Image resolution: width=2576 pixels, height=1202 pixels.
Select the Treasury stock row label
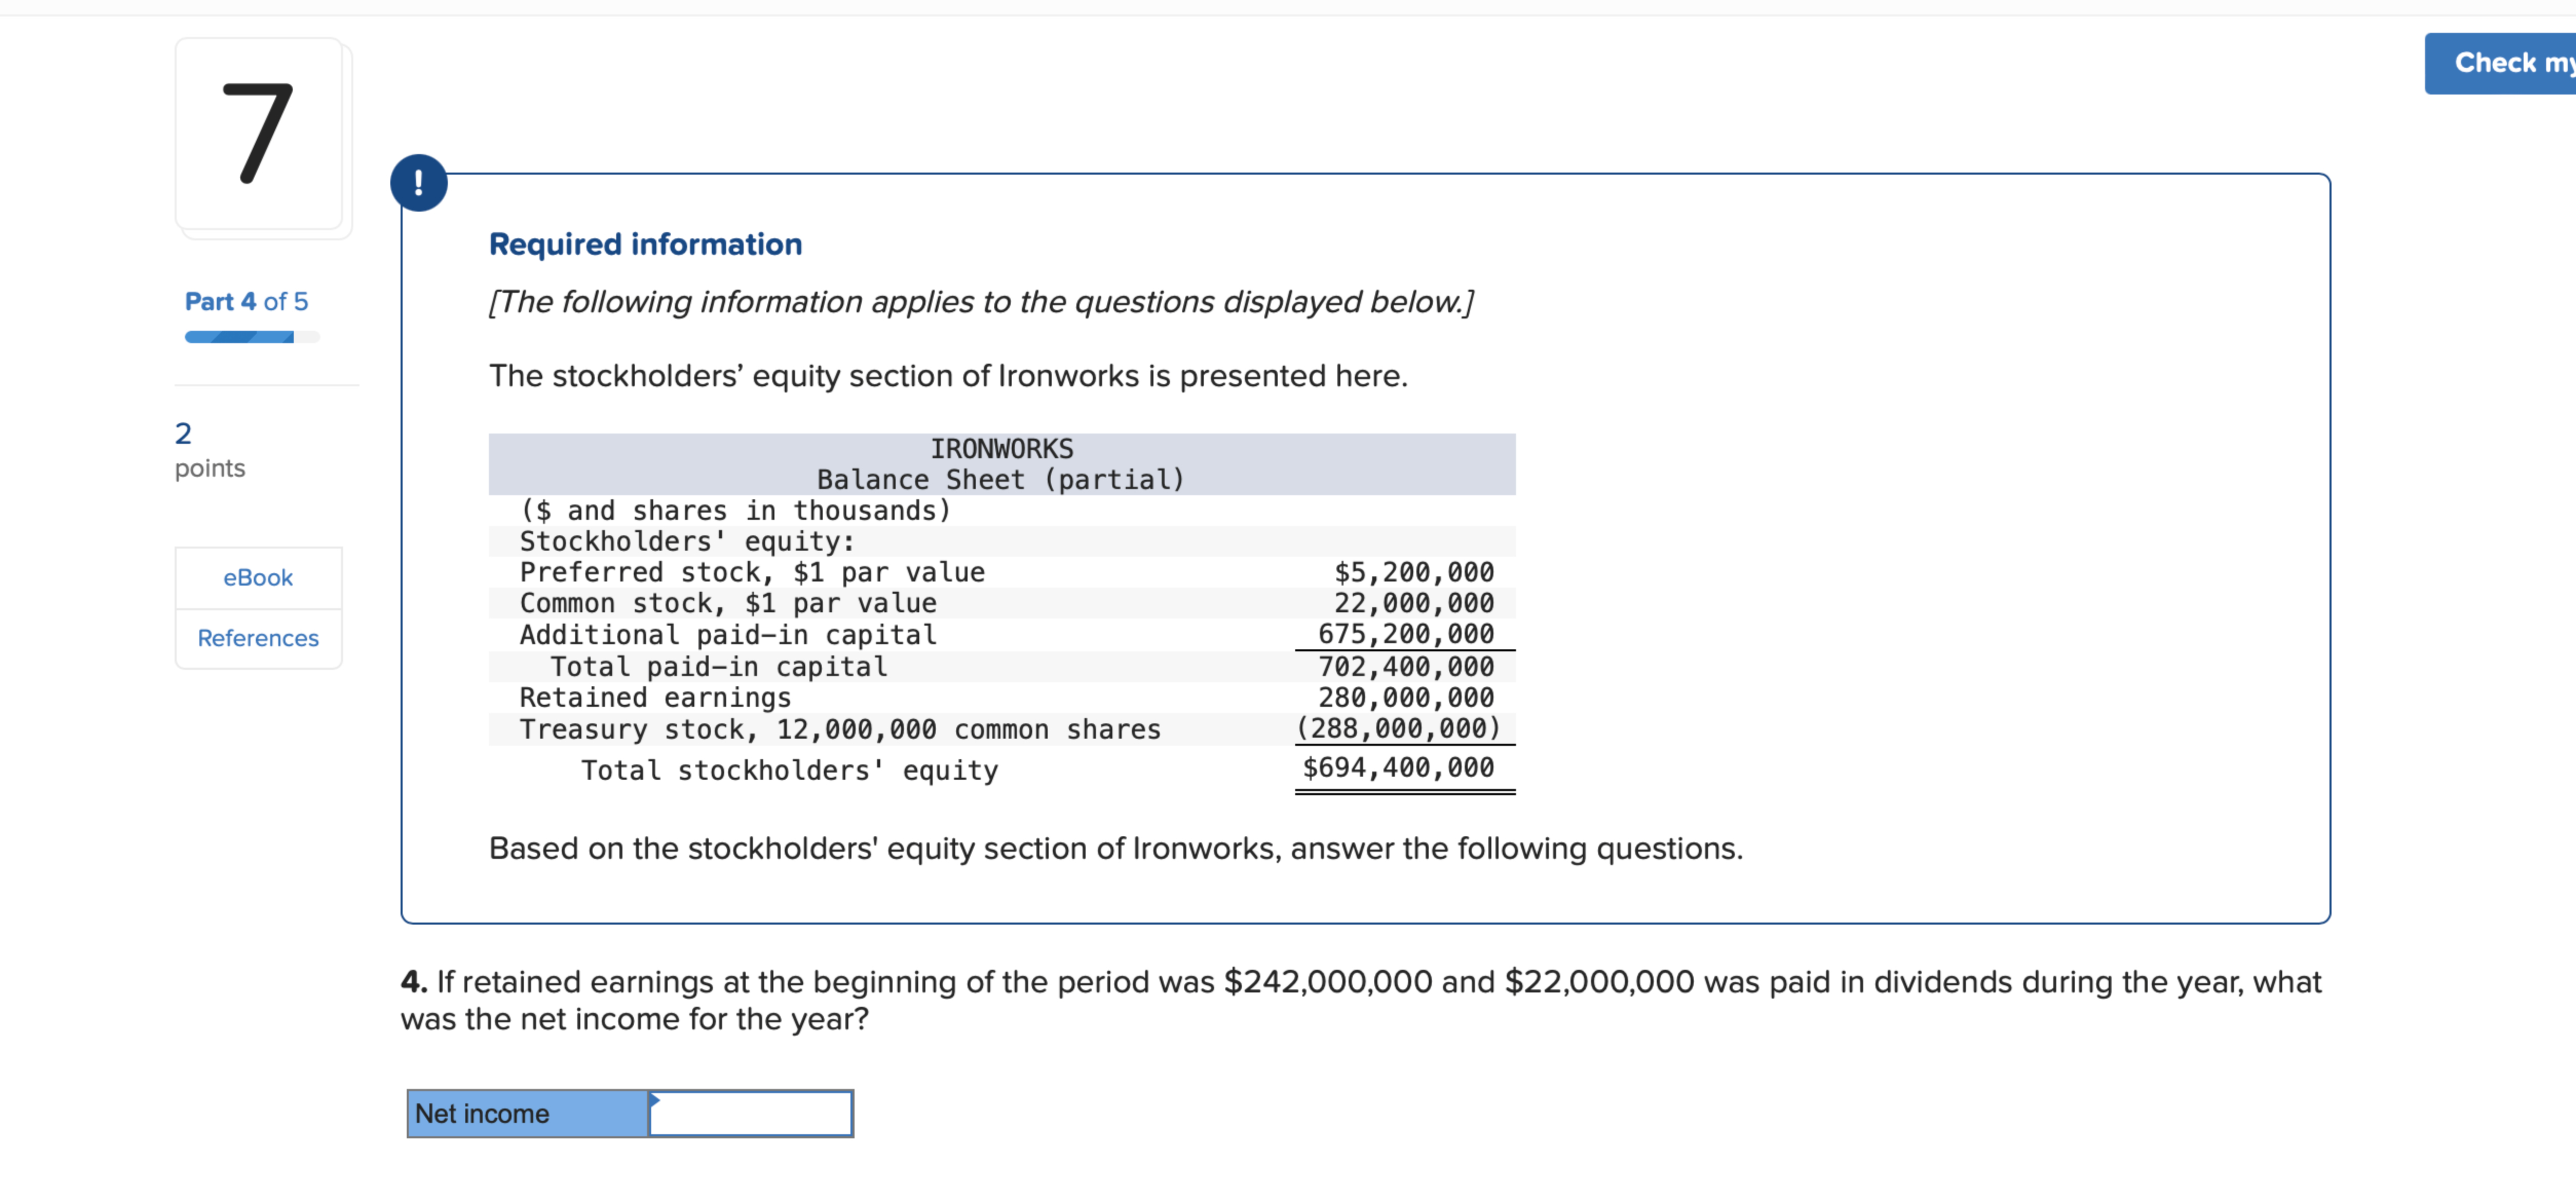(x=839, y=729)
